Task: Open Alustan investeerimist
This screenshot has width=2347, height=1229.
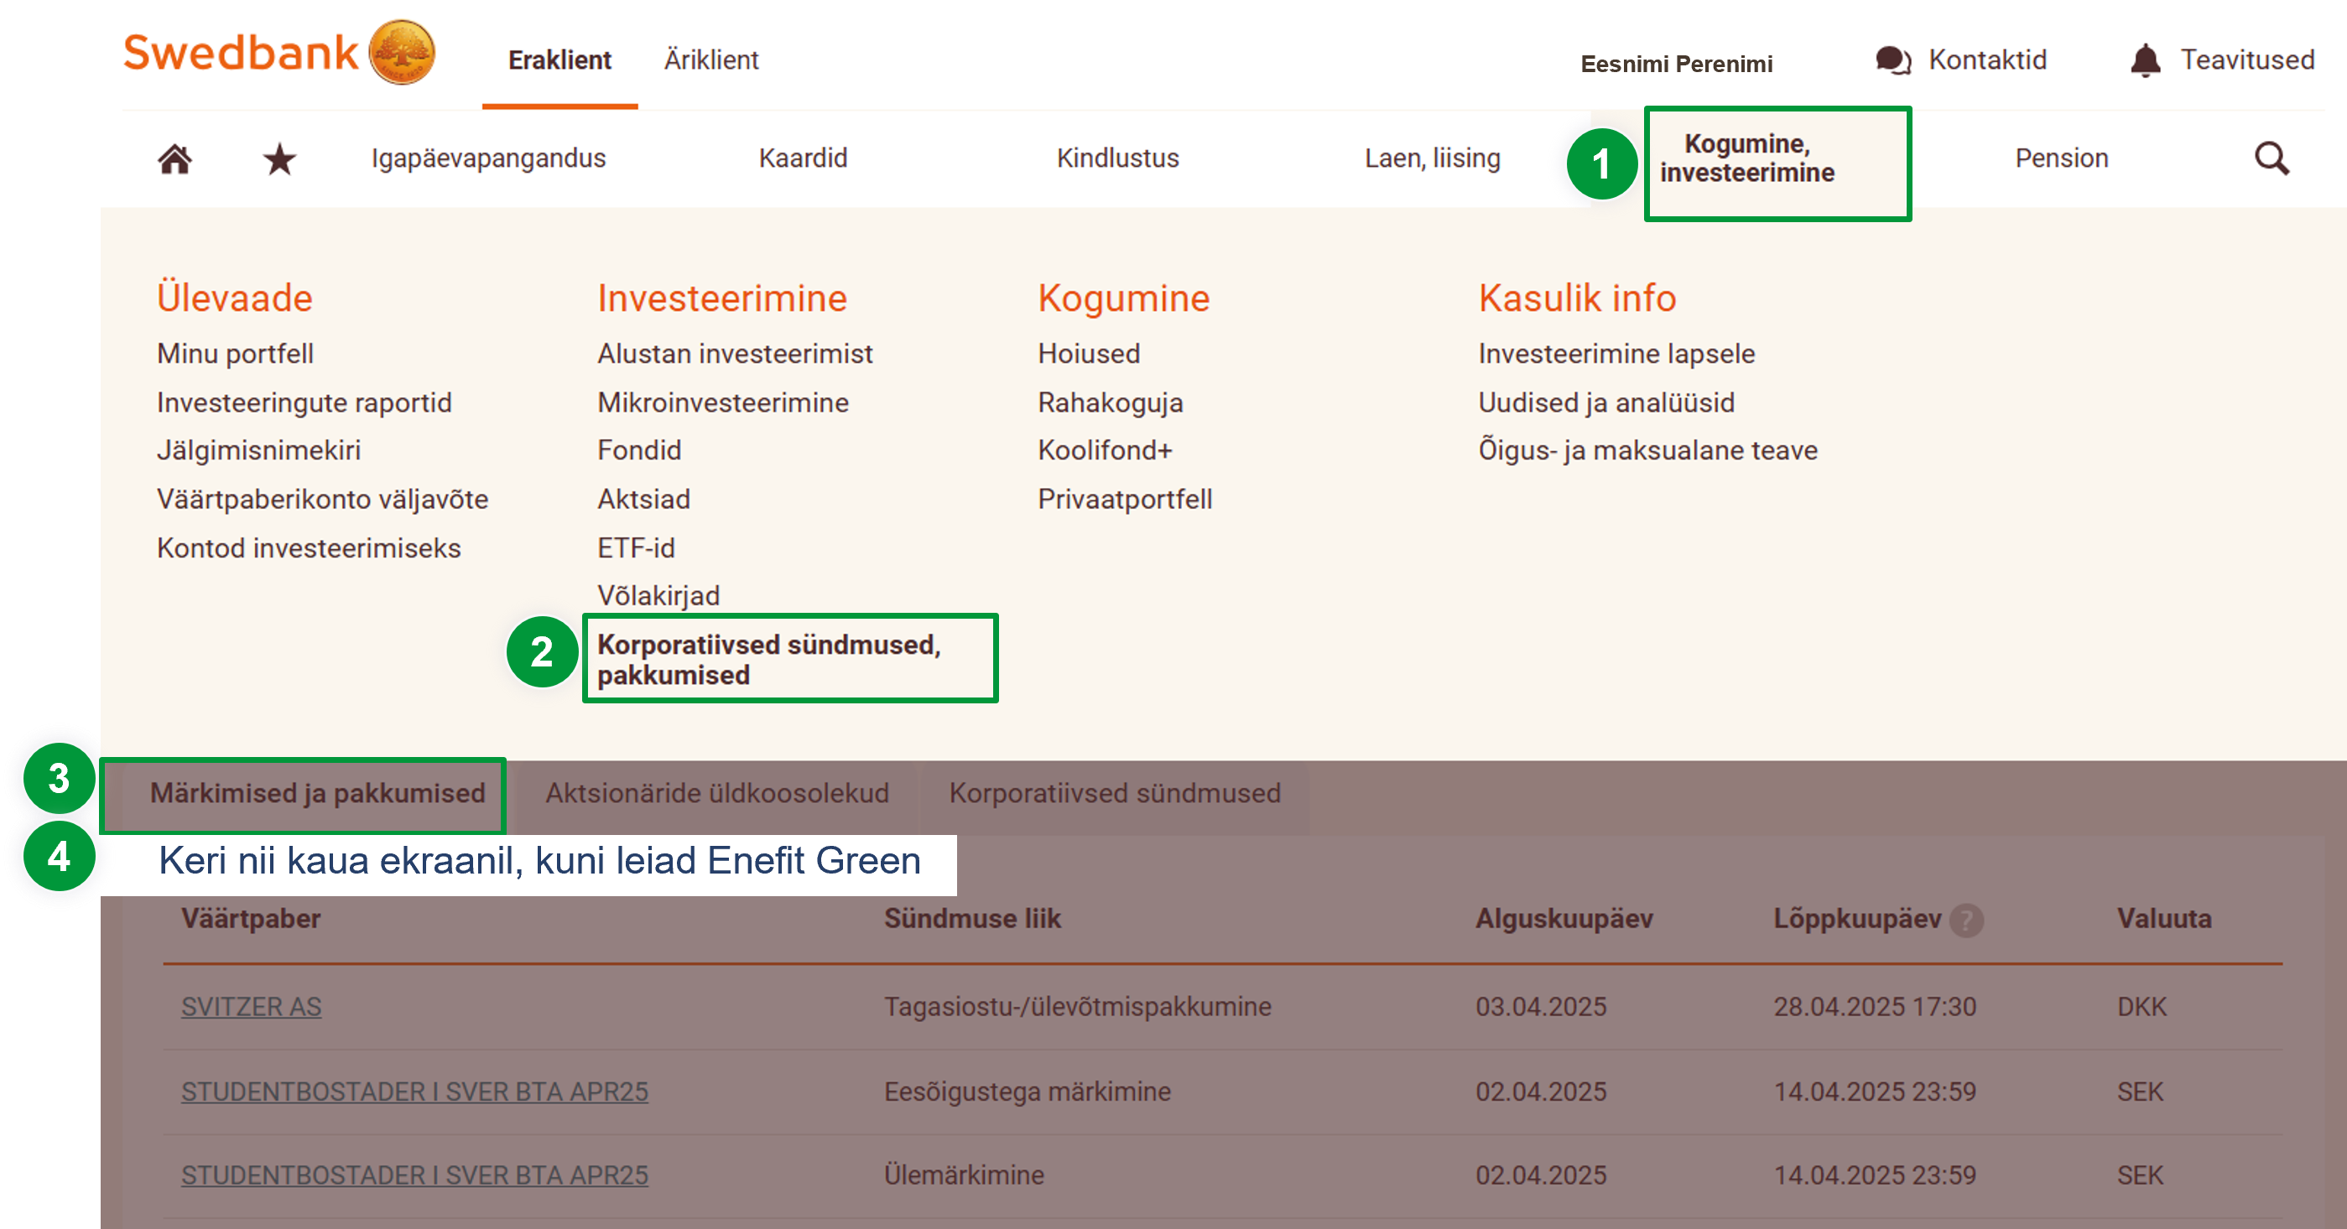Action: pyautogui.click(x=734, y=353)
